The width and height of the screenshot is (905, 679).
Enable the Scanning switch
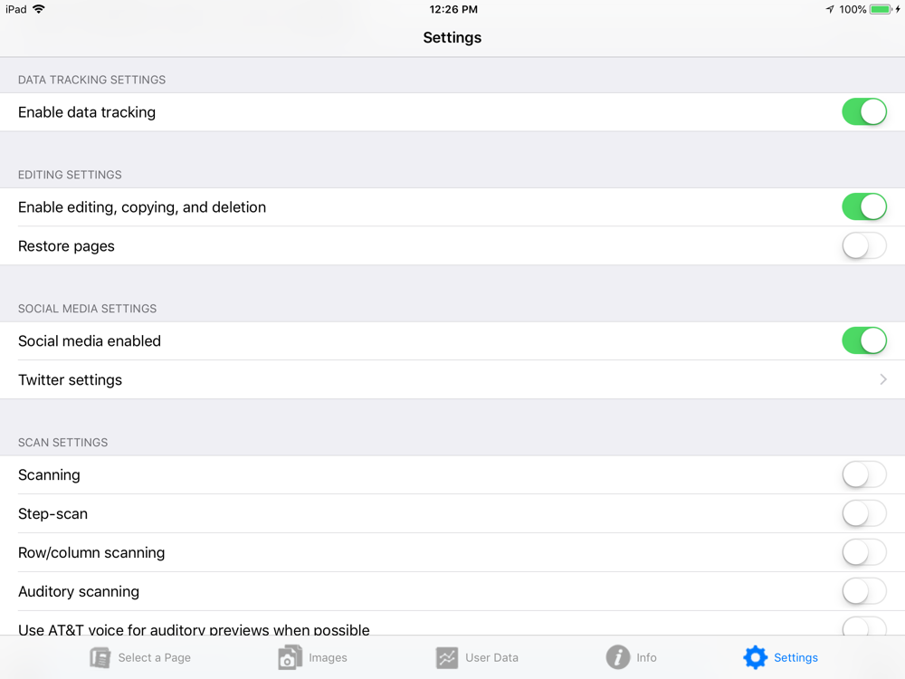click(864, 474)
